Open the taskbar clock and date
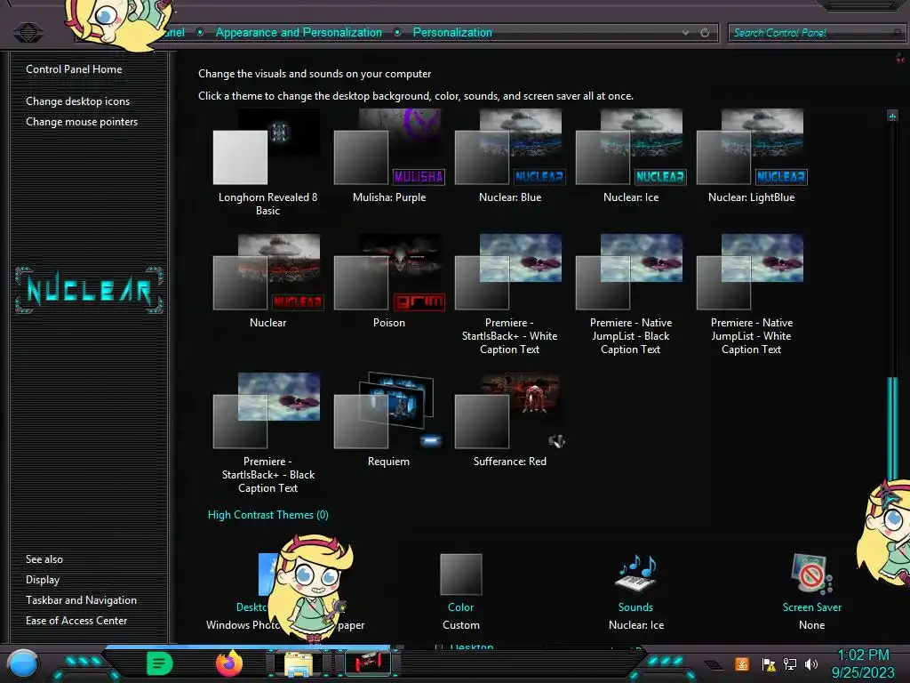Image resolution: width=910 pixels, height=683 pixels. pyautogui.click(x=863, y=663)
